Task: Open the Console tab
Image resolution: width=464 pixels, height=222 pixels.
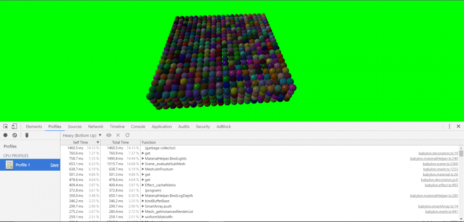Action: pyautogui.click(x=138, y=126)
